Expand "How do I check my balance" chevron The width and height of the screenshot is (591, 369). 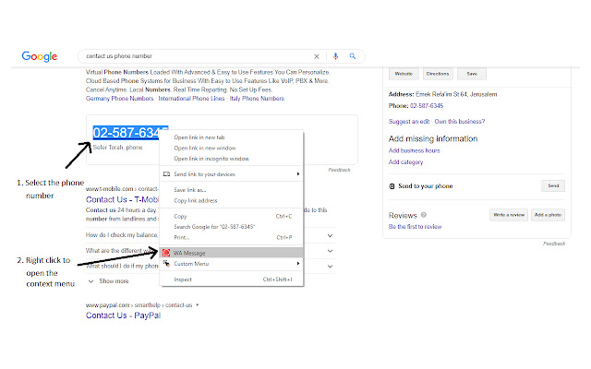(330, 236)
